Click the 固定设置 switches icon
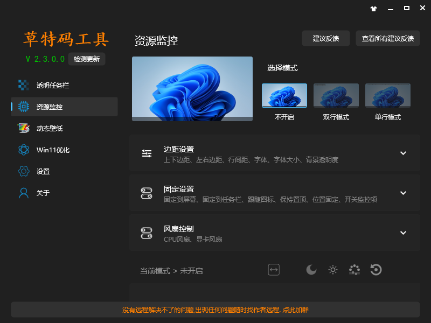The height and width of the screenshot is (323, 431). pos(147,193)
